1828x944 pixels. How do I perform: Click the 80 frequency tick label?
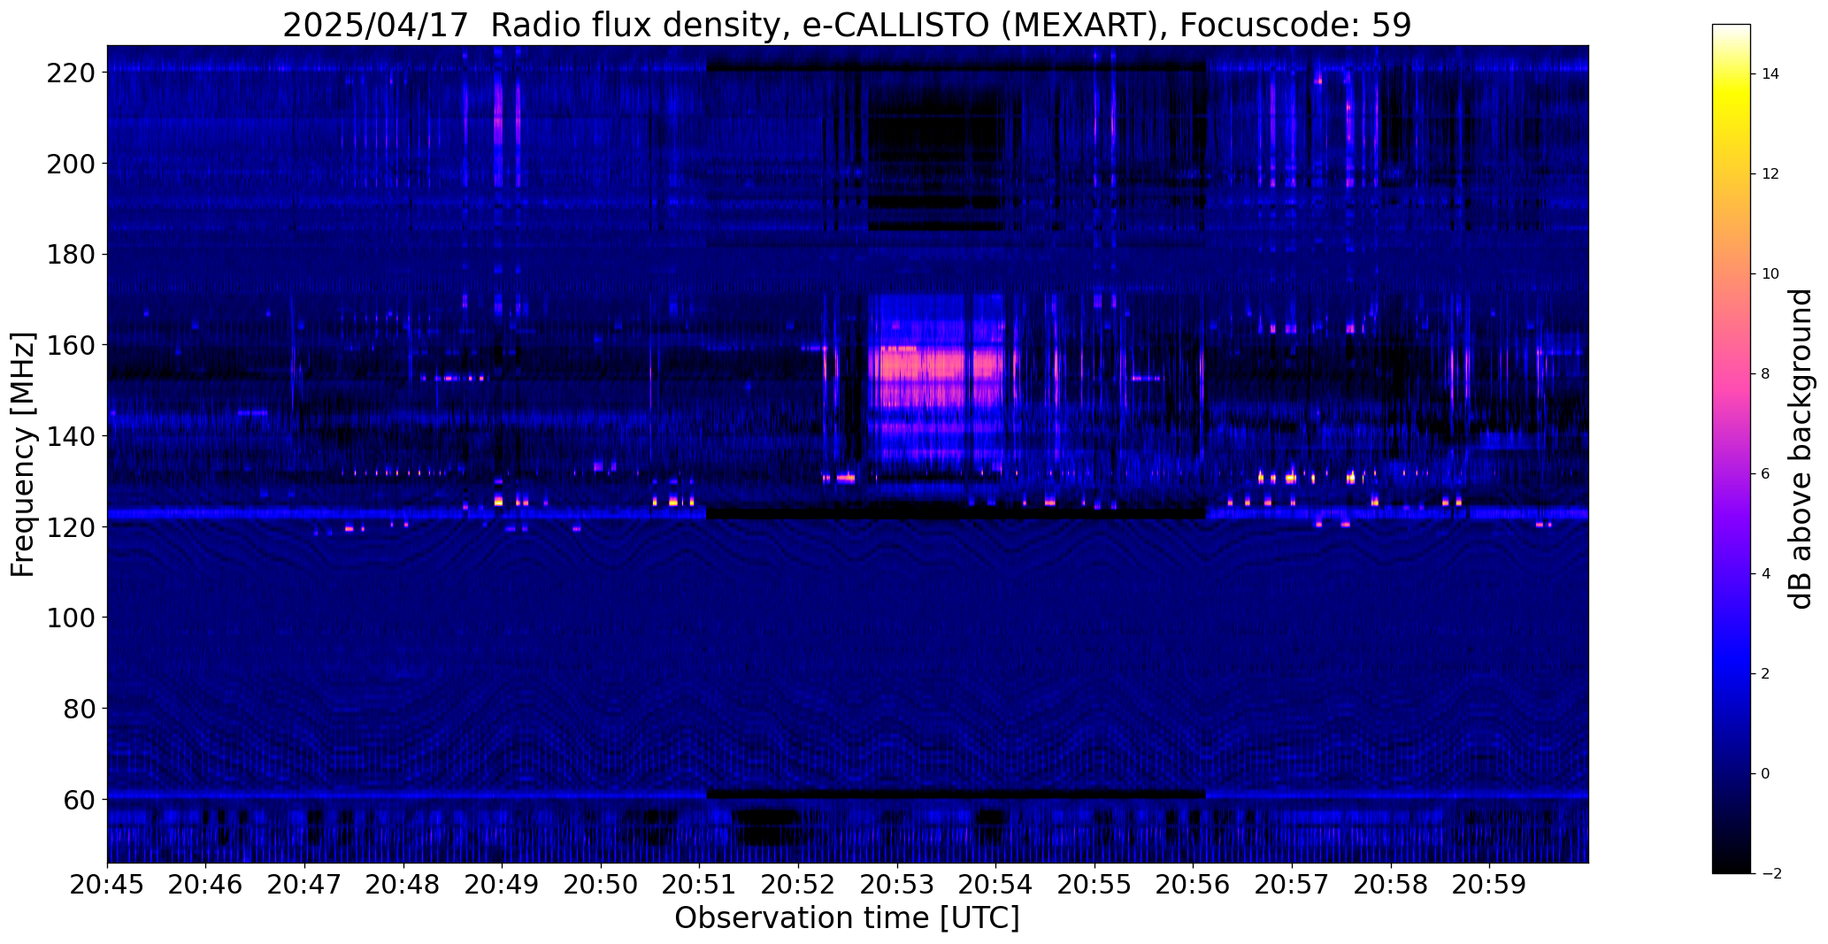tap(81, 709)
